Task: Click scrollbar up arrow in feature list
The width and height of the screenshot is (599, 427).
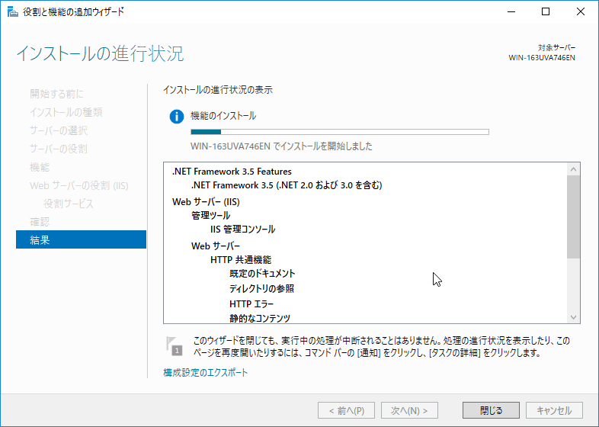Action: 573,169
